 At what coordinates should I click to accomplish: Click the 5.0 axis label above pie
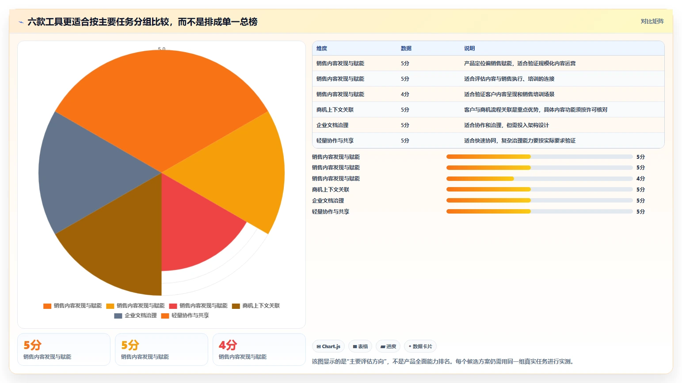[x=162, y=49]
